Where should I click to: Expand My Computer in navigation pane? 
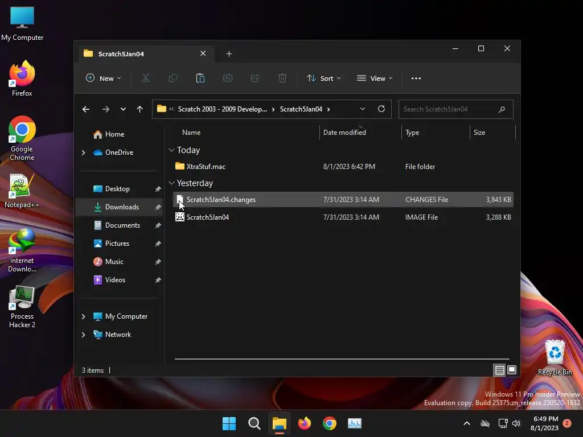84,316
